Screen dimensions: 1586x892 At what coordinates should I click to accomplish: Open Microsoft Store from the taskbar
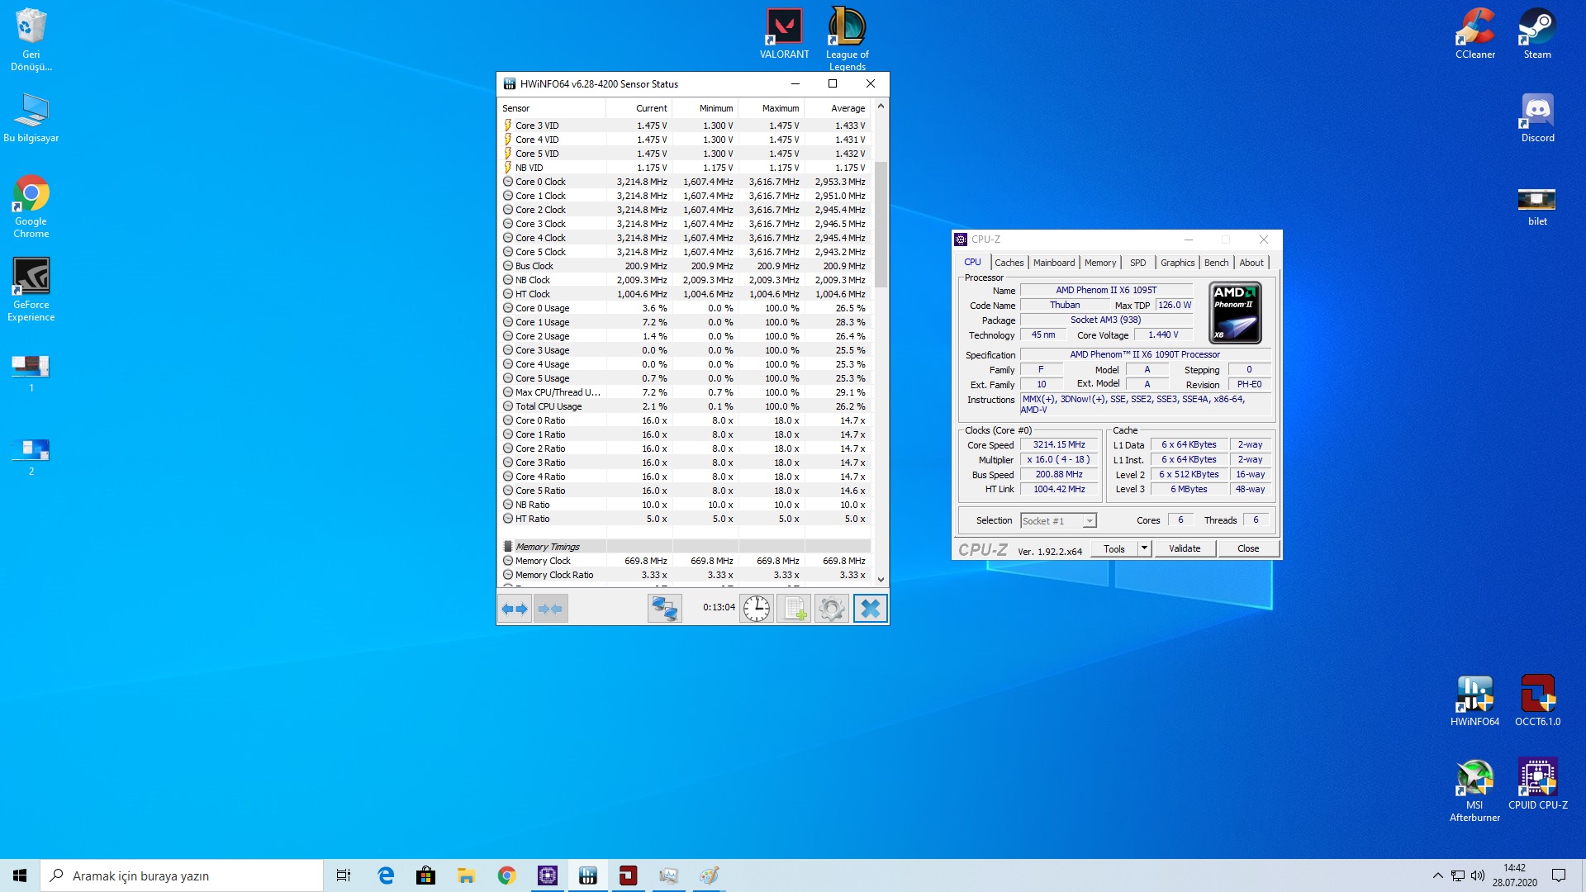tap(425, 875)
